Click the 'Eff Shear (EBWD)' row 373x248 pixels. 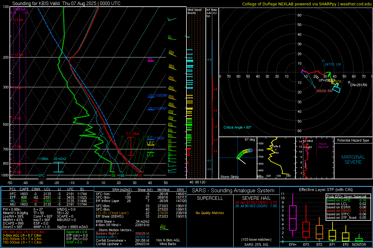tap(141, 217)
